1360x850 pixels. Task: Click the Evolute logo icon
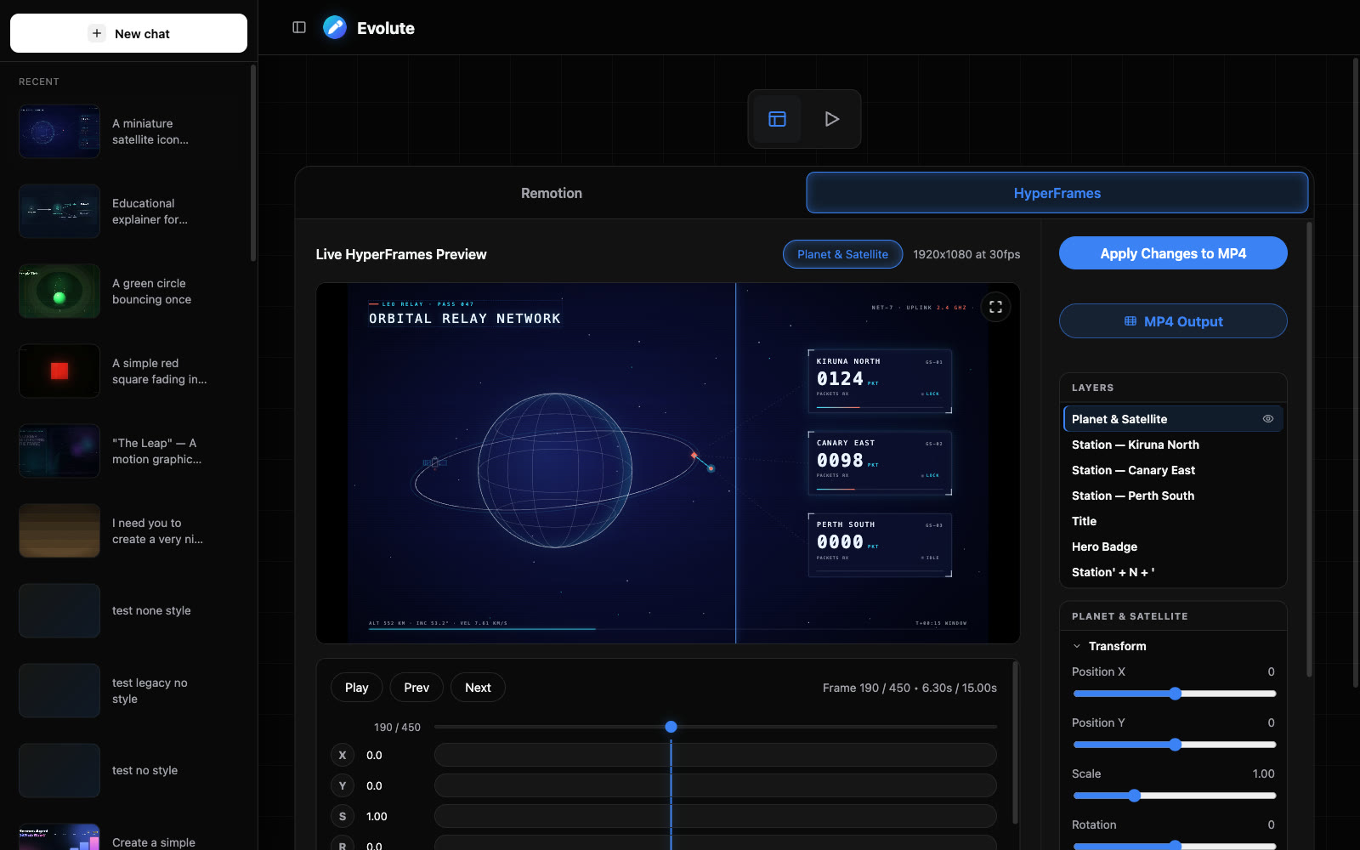(x=335, y=27)
